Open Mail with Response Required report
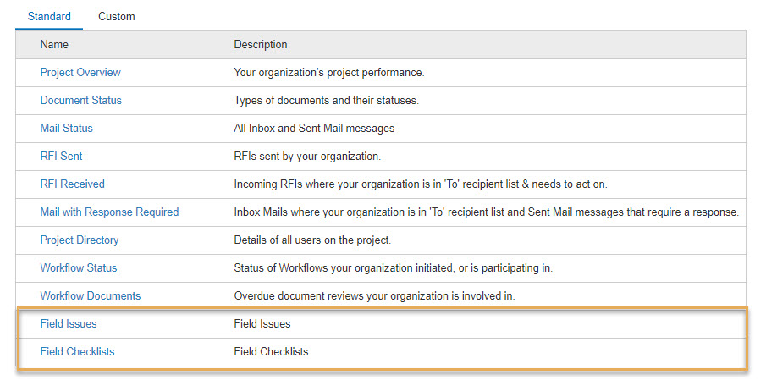This screenshot has width=777, height=380. coord(109,212)
